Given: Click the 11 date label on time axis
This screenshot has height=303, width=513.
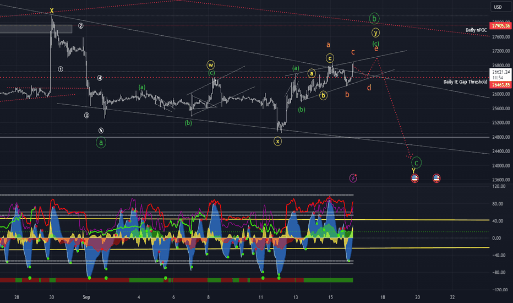Looking at the screenshot, I should tap(260, 297).
